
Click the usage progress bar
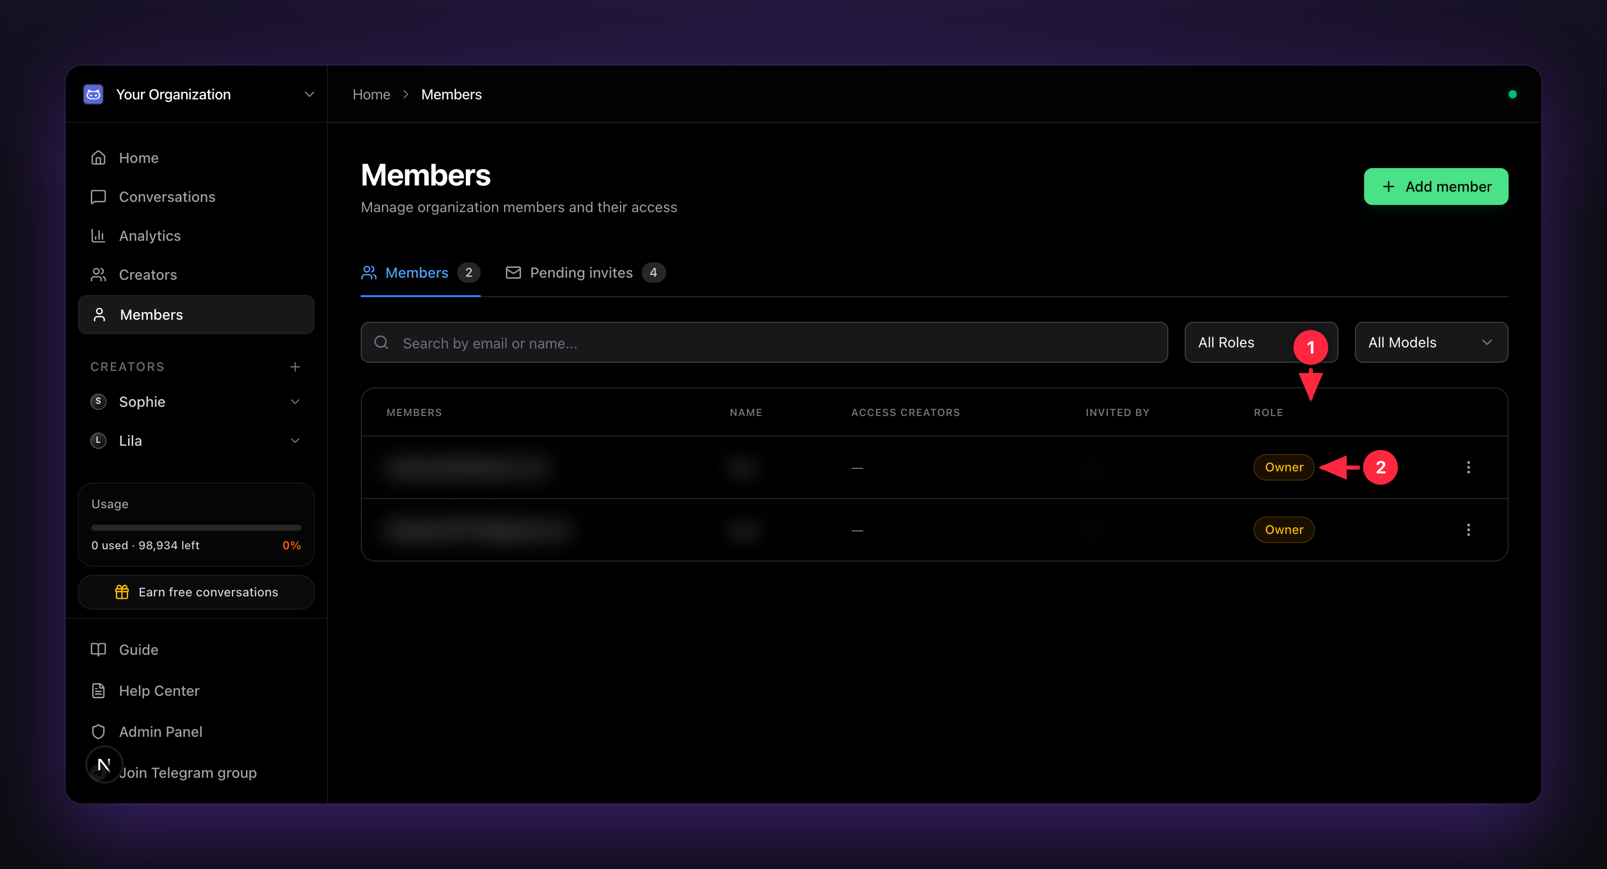[x=196, y=528]
